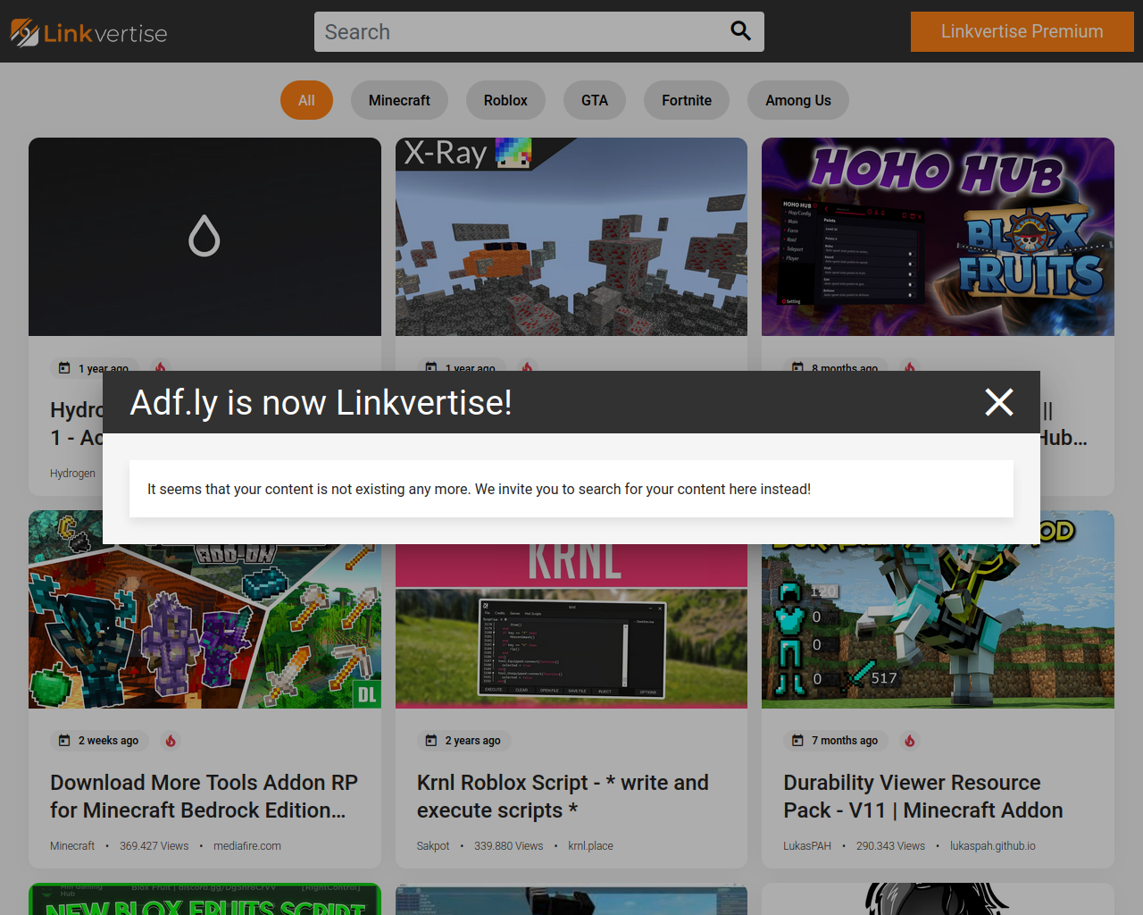1143x915 pixels.
Task: Click the Sakpot author name
Action: 433,845
